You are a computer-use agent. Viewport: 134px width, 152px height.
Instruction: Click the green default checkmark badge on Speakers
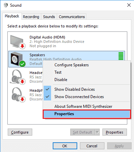click(x=22, y=64)
